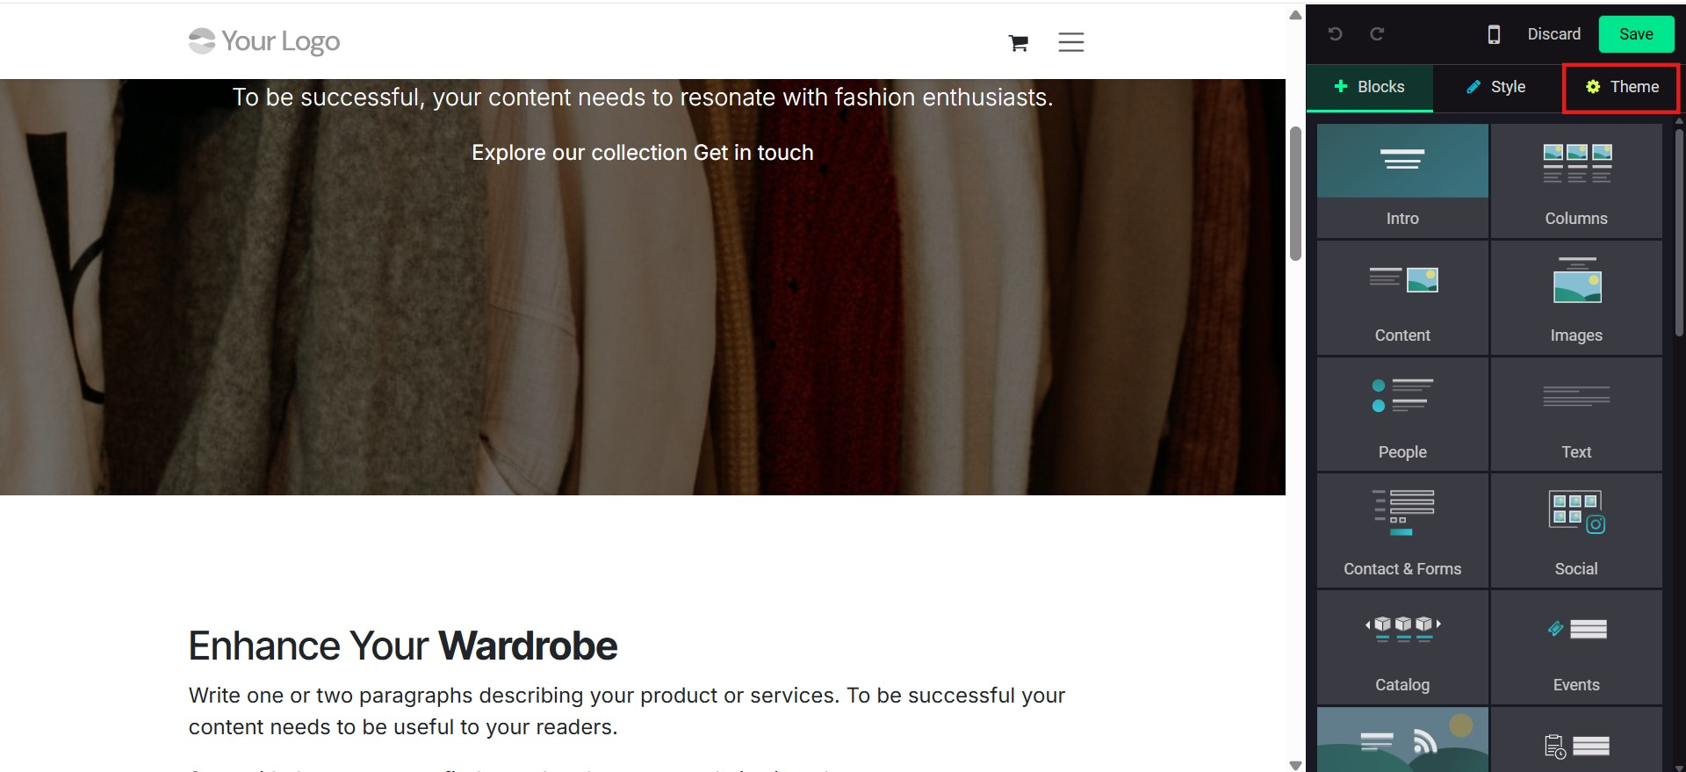Open the Contact & Forms block
The width and height of the screenshot is (1686, 772).
tap(1402, 530)
